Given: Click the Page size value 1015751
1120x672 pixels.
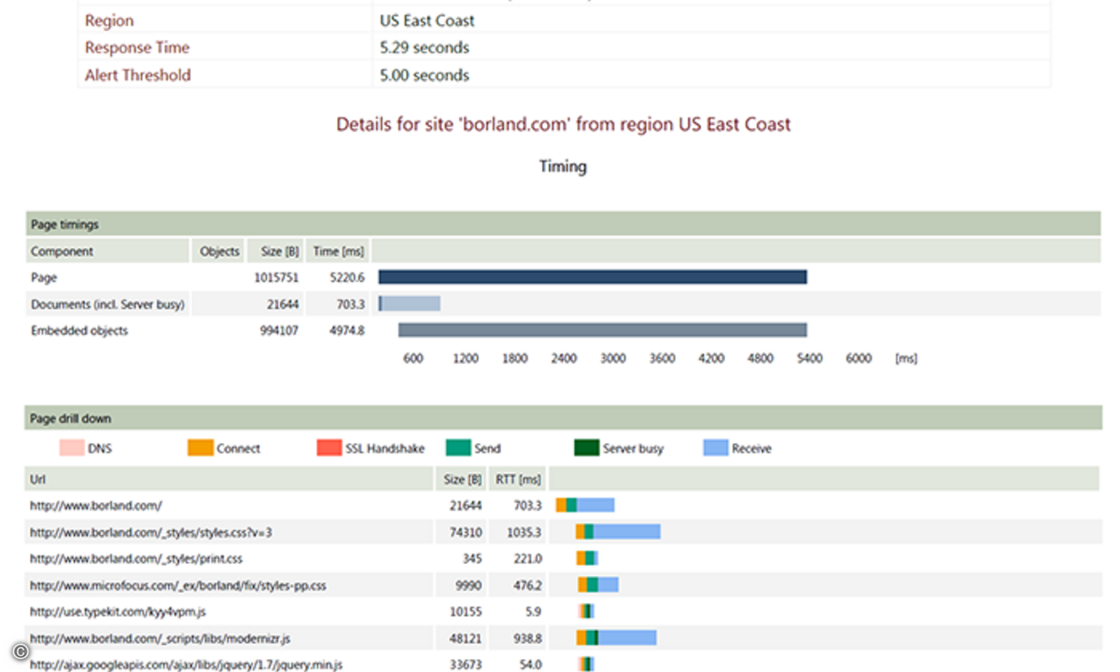Looking at the screenshot, I should (276, 277).
